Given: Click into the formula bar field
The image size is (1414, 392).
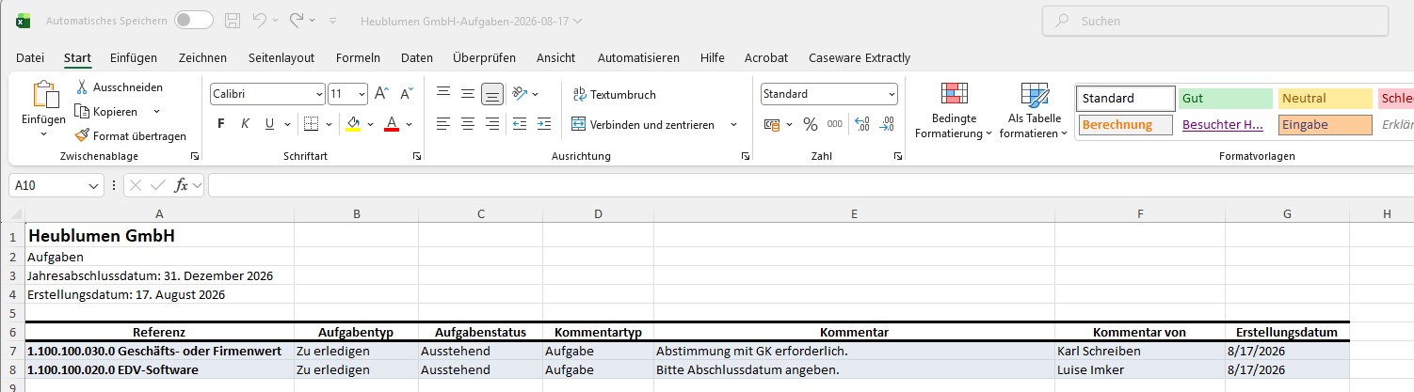Looking at the screenshot, I should pyautogui.click(x=810, y=186).
